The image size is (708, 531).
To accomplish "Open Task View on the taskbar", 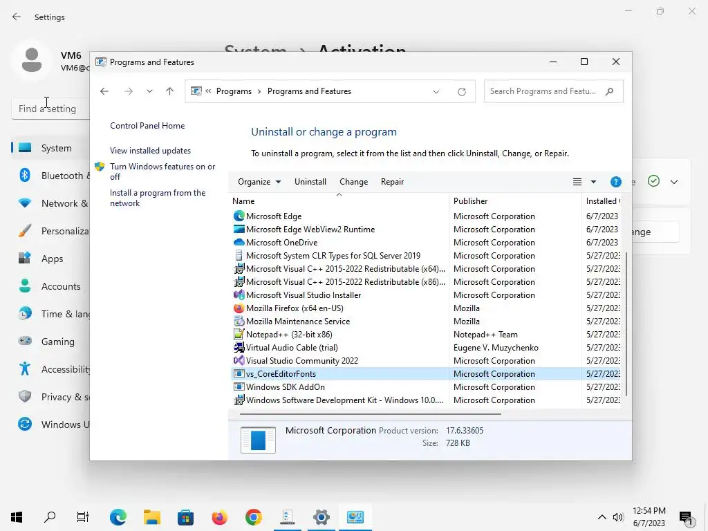I will point(83,517).
